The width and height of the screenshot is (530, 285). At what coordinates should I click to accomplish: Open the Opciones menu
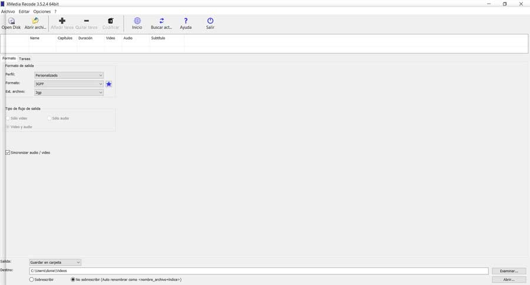42,12
